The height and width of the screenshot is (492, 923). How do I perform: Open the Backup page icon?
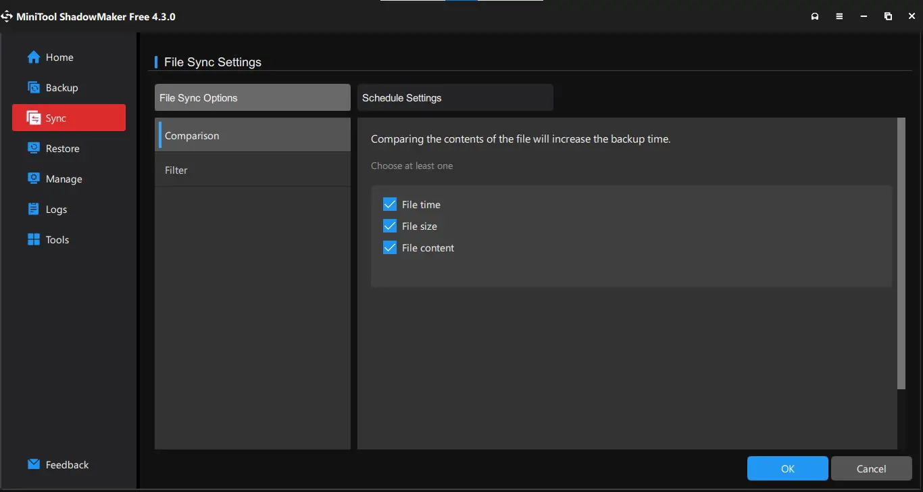[x=34, y=88]
